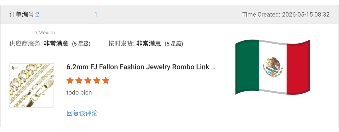Viewport: 339px width, 132px height.
Task: Click the fifth orange rating star
Action: tap(106, 81)
